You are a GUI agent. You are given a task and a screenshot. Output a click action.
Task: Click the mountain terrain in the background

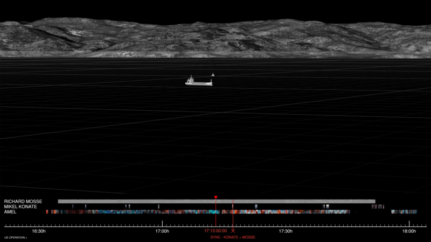point(215,38)
